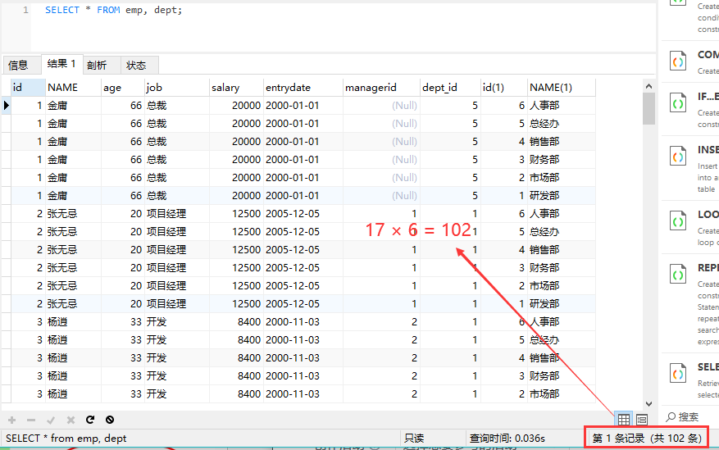Select the first 金庸 name cell
The image size is (719, 450).
(x=73, y=106)
